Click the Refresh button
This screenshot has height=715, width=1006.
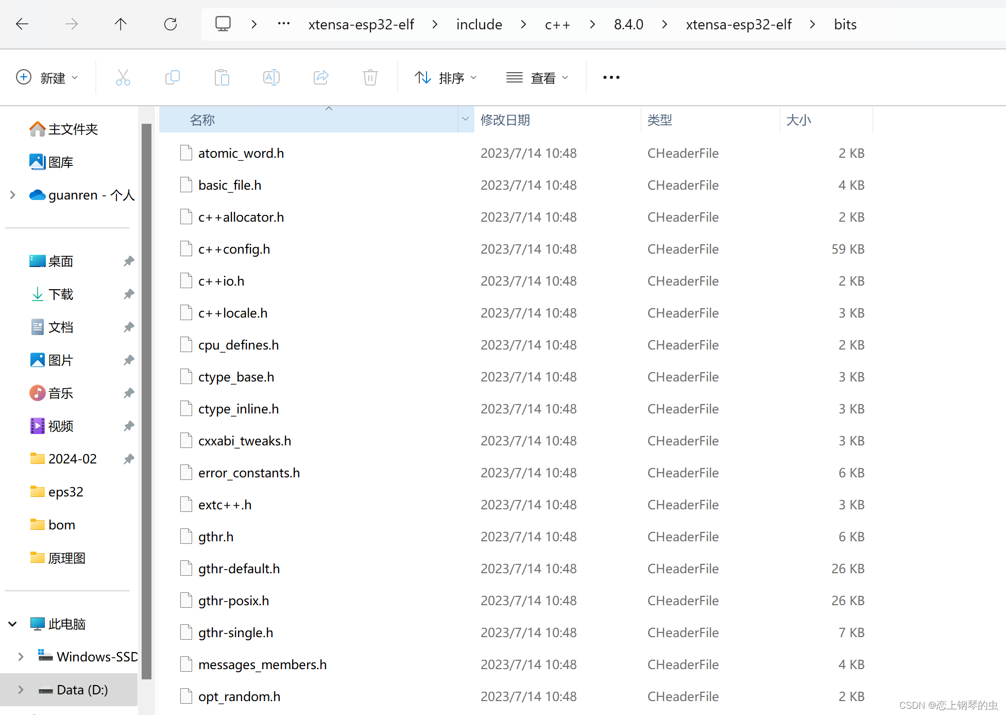[170, 24]
